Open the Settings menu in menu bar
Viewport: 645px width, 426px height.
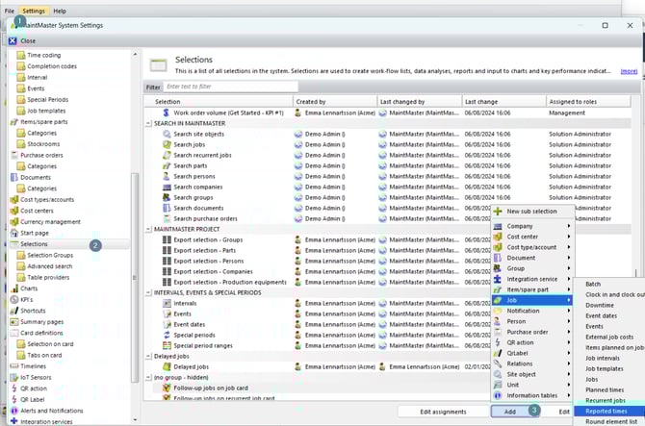[33, 11]
